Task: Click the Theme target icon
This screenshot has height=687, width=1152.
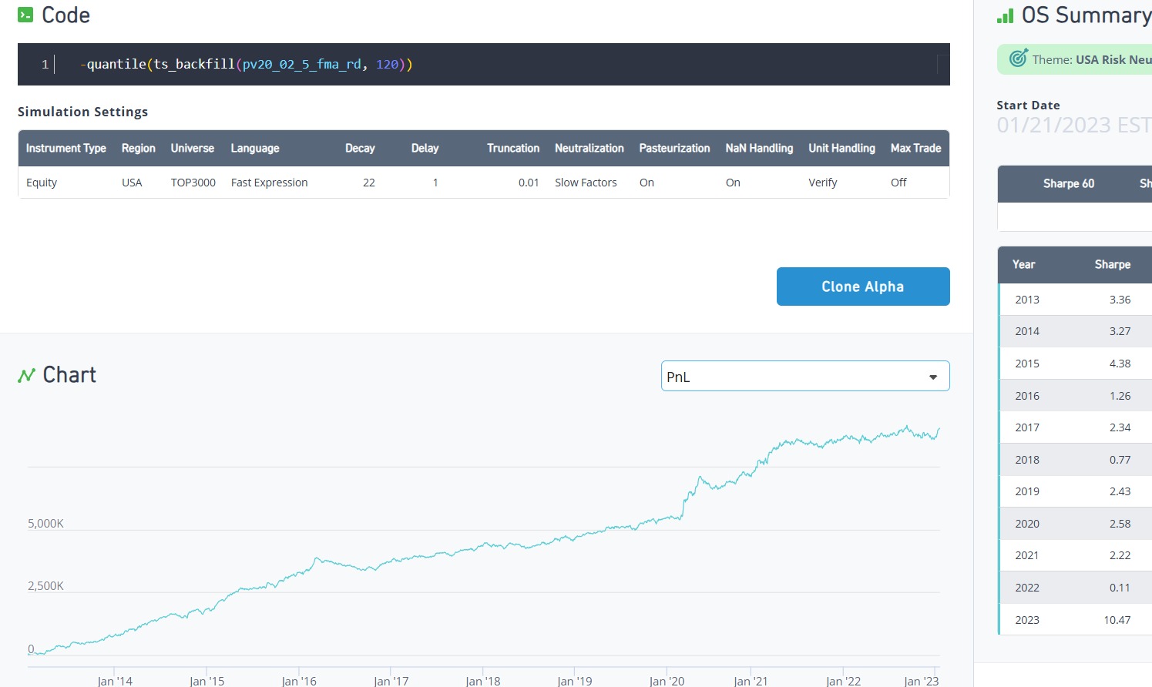Action: [1018, 59]
